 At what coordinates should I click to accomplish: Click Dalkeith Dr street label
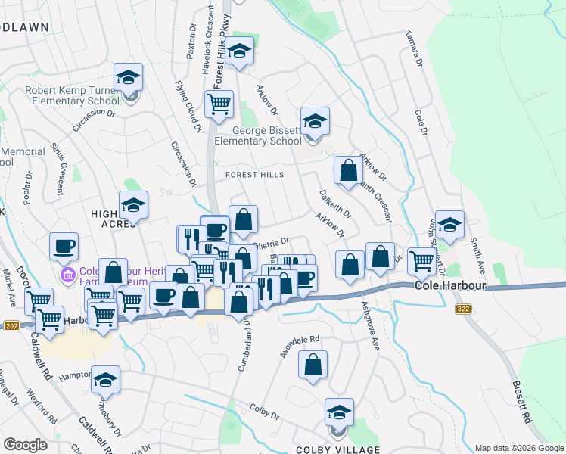[x=335, y=204]
